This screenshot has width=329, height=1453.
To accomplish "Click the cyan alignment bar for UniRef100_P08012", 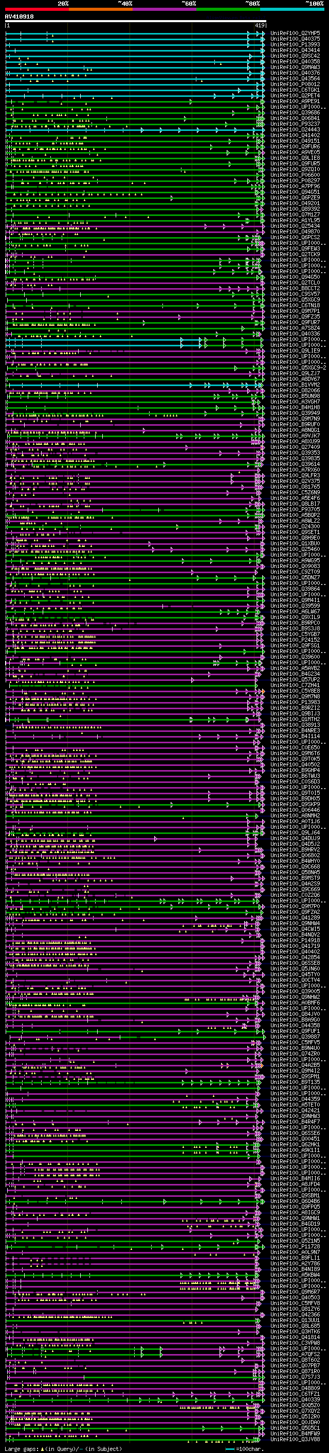I will tap(135, 85).
